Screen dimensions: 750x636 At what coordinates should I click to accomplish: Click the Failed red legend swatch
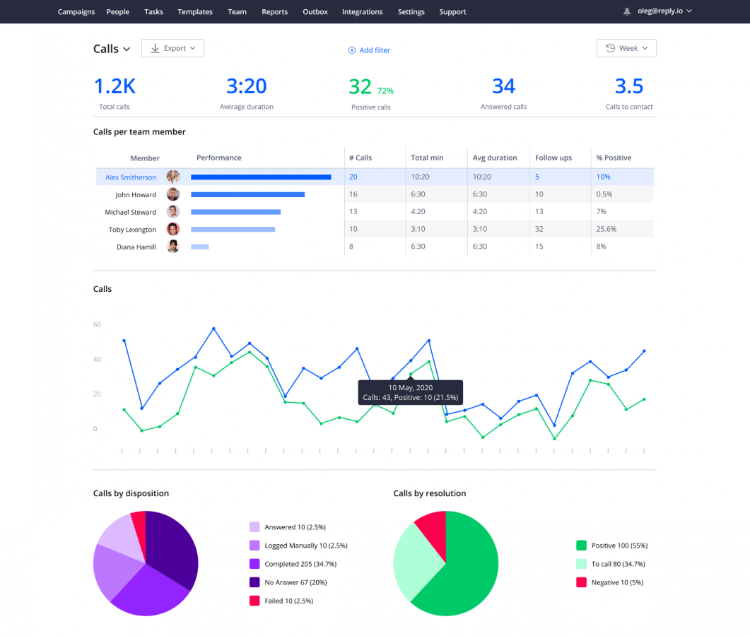coord(254,601)
